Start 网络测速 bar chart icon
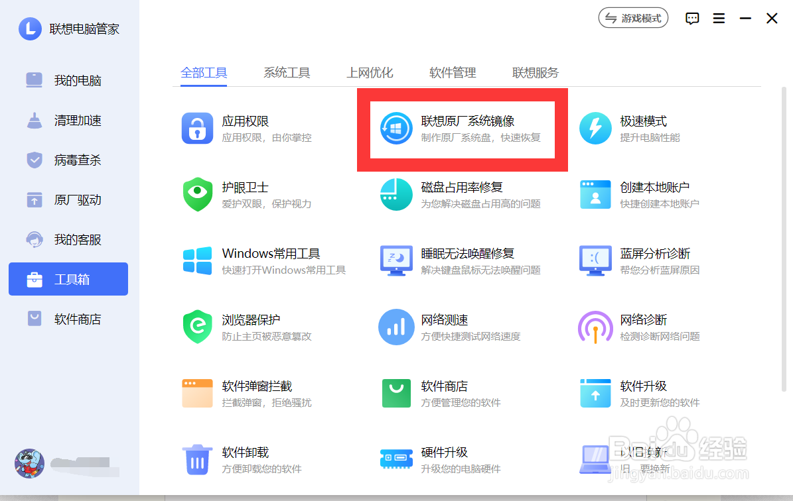This screenshot has width=793, height=501. click(396, 327)
